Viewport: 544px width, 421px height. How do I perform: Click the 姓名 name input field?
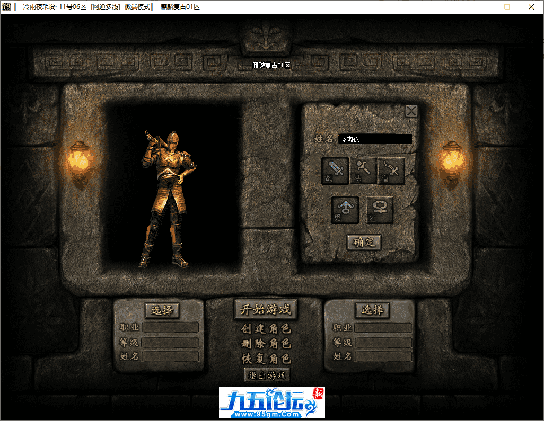[375, 139]
